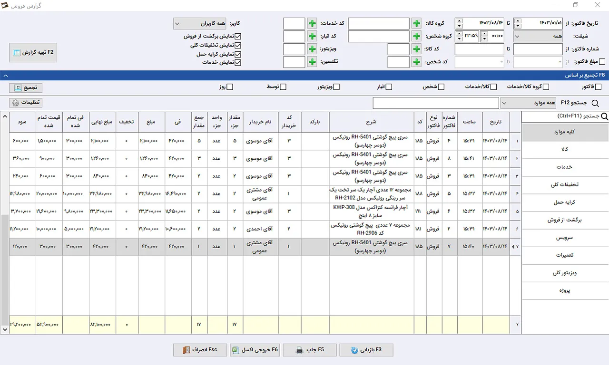
Task: Expand the همه موارد search scope dropdown
Action: [528, 103]
